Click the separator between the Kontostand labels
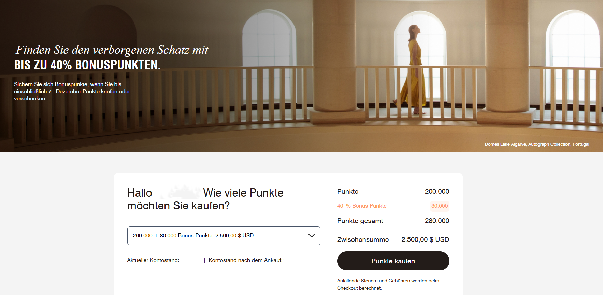 [x=204, y=260]
